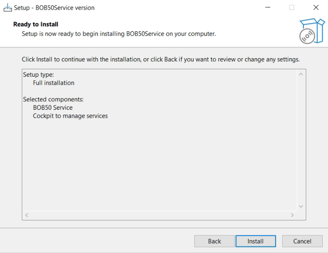328x253 pixels.
Task: Click the 'Setup - BOB50Service version' window title
Action: click(54, 8)
